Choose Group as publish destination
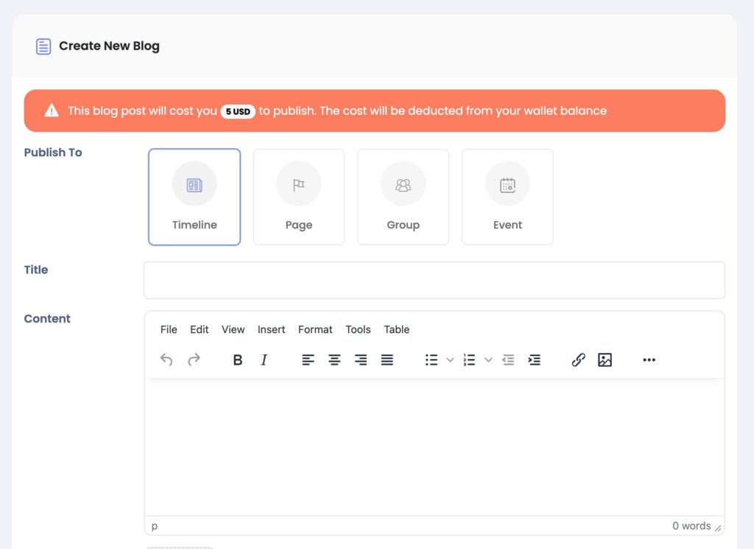754x549 pixels. [403, 197]
